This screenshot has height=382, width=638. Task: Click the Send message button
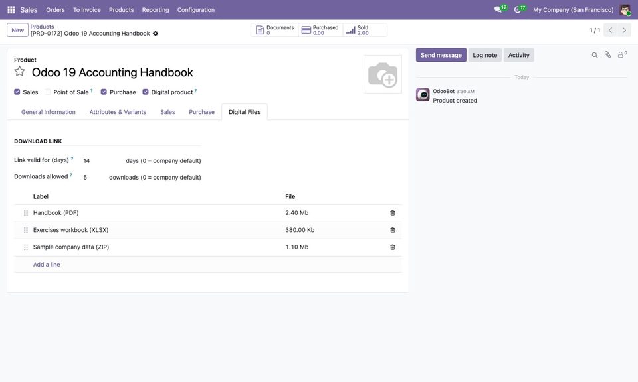(x=441, y=55)
